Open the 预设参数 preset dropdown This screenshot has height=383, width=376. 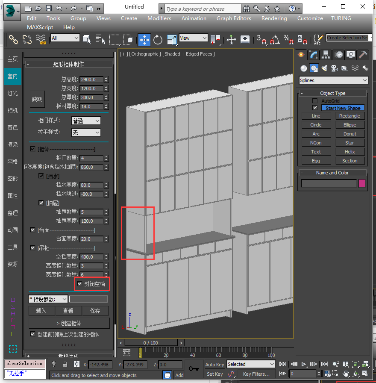click(x=48, y=299)
